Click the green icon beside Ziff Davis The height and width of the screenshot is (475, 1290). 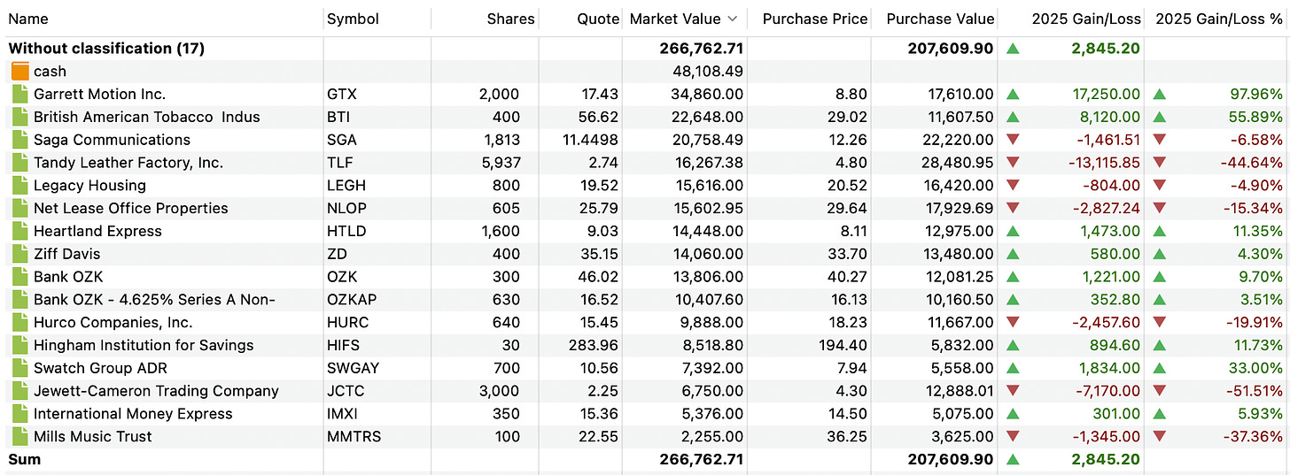click(x=20, y=254)
